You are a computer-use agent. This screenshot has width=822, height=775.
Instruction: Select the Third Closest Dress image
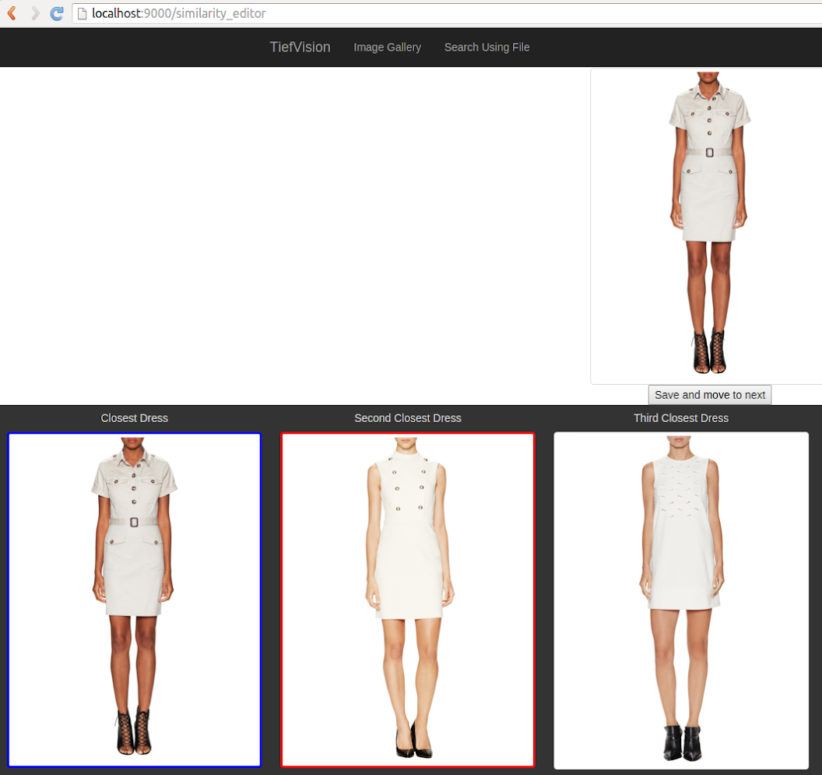pyautogui.click(x=680, y=600)
